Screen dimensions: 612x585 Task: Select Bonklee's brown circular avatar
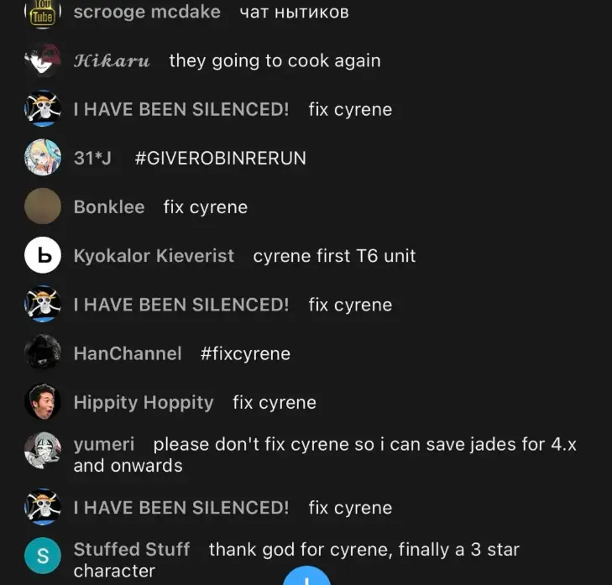click(43, 206)
